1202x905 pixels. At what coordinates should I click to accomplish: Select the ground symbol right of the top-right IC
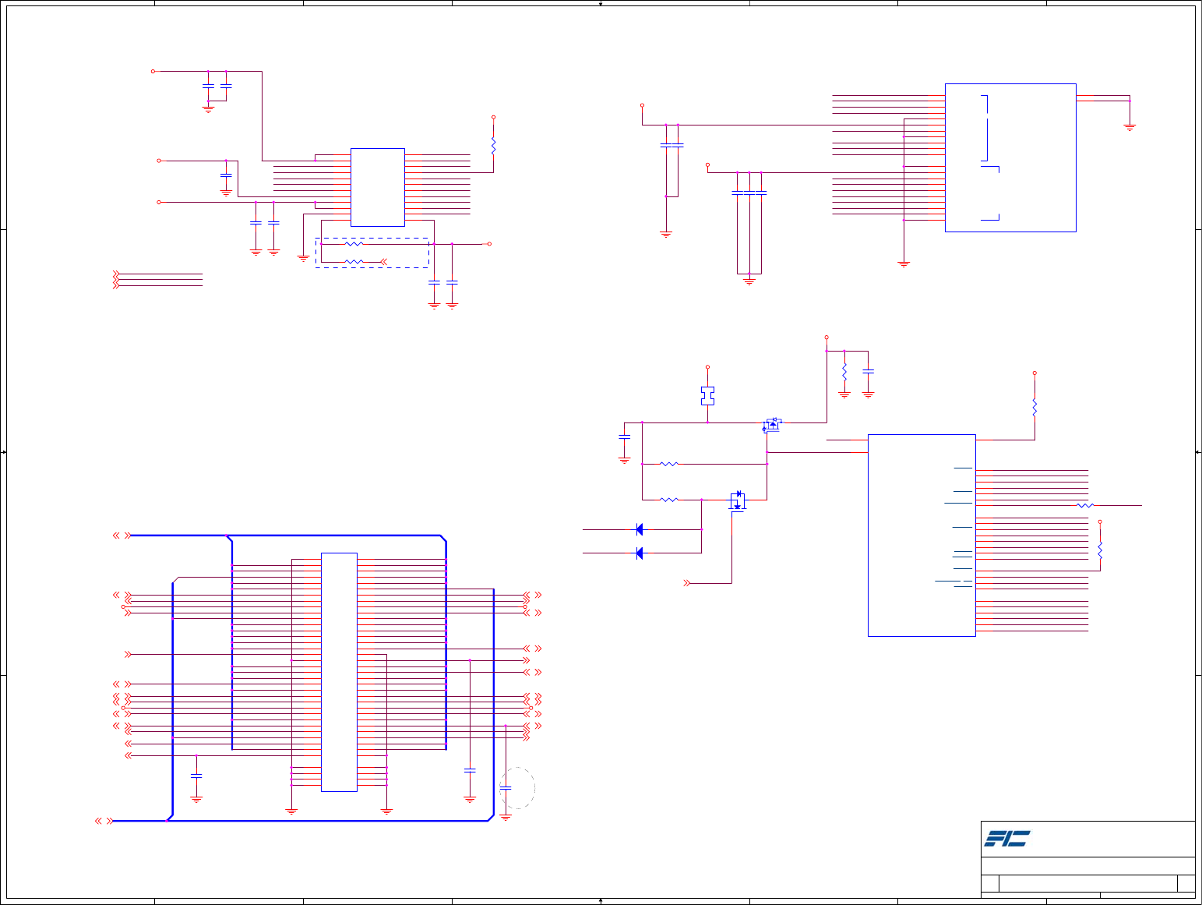tap(1130, 126)
